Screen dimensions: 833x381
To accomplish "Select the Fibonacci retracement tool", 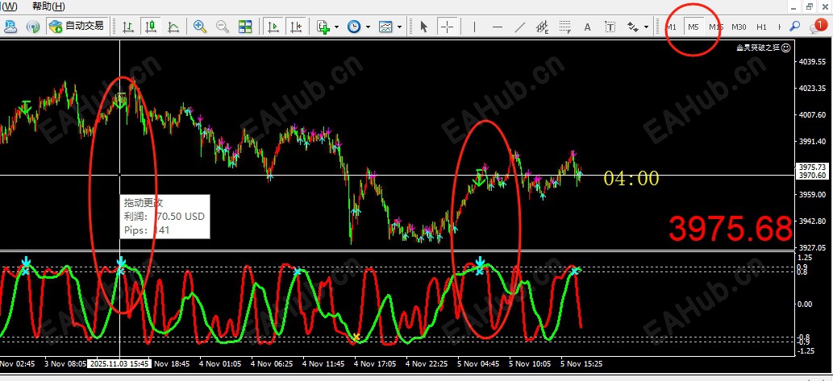I will pyautogui.click(x=564, y=27).
